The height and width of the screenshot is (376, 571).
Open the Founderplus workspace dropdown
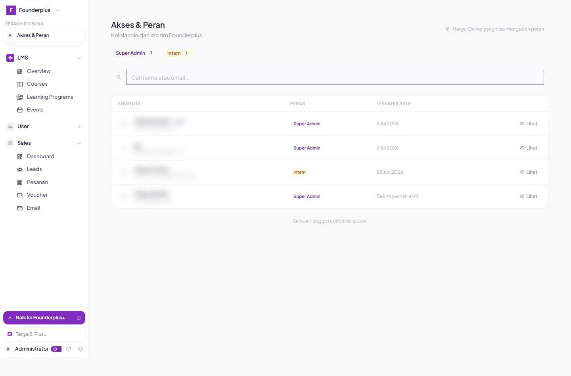[x=34, y=10]
